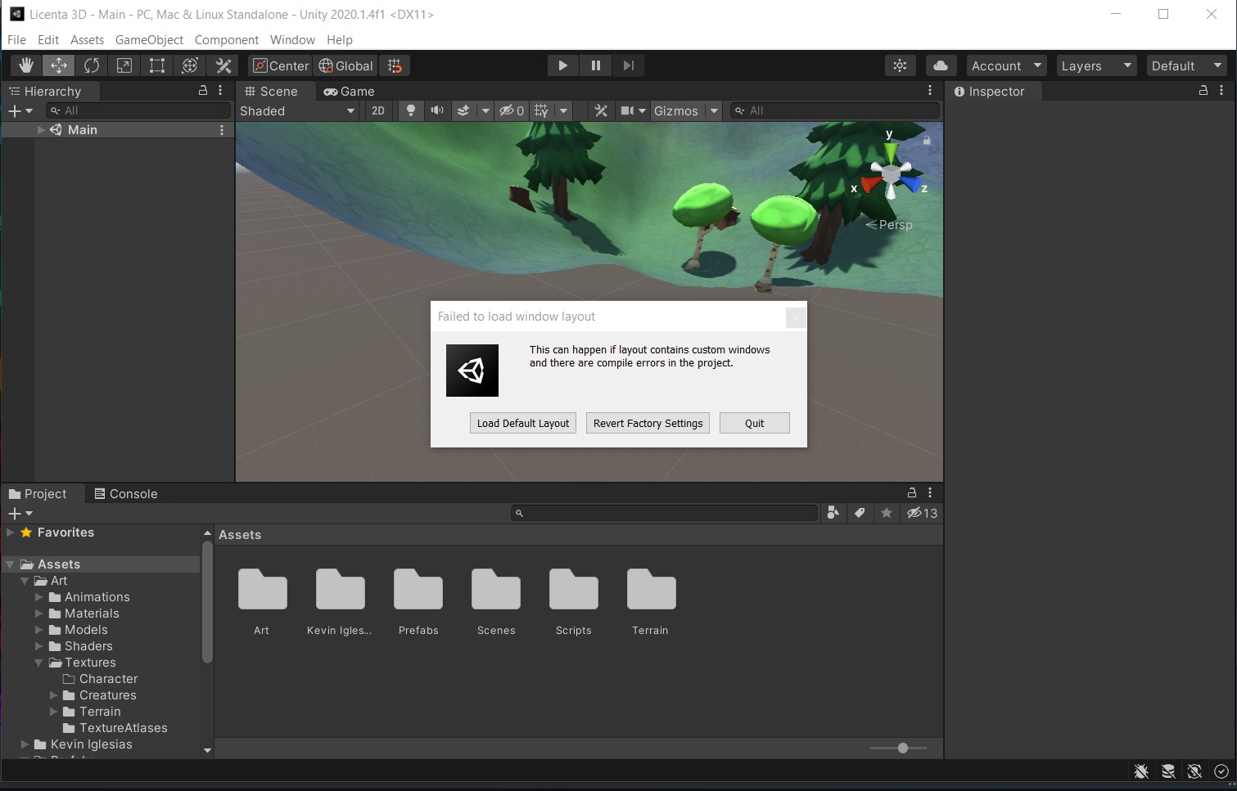The width and height of the screenshot is (1237, 791).
Task: Toggle hidden objects visibility in Scene
Action: (512, 110)
